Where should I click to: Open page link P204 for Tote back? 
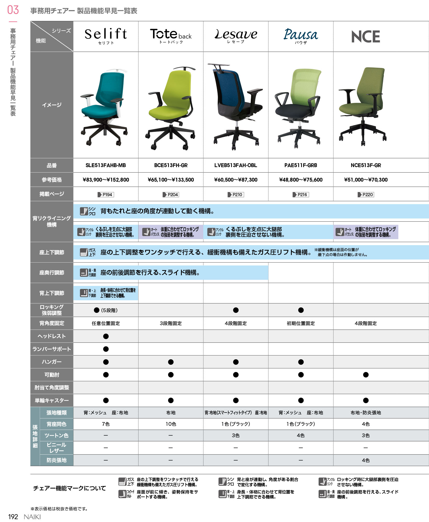click(171, 195)
